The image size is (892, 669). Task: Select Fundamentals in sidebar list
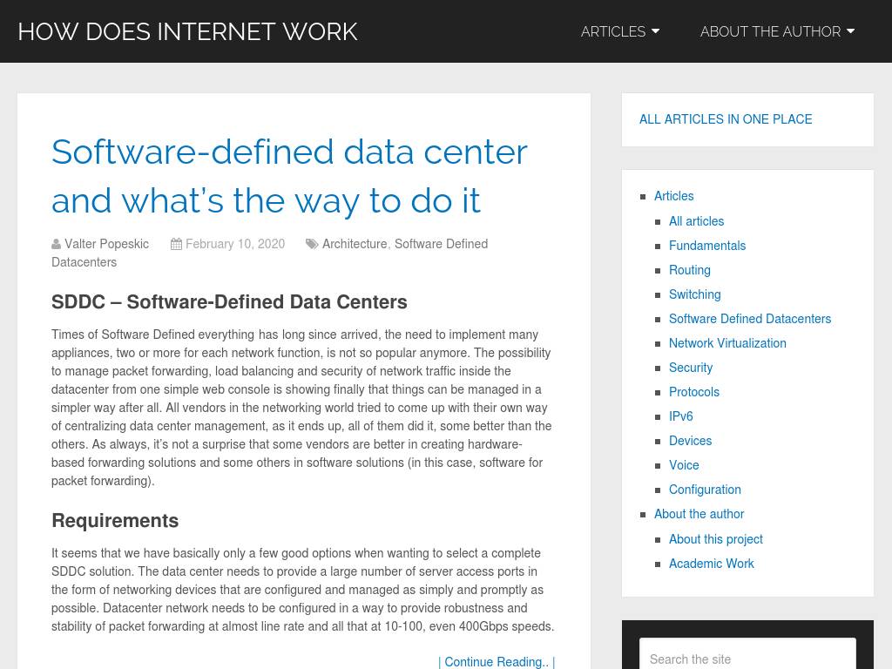pos(707,246)
